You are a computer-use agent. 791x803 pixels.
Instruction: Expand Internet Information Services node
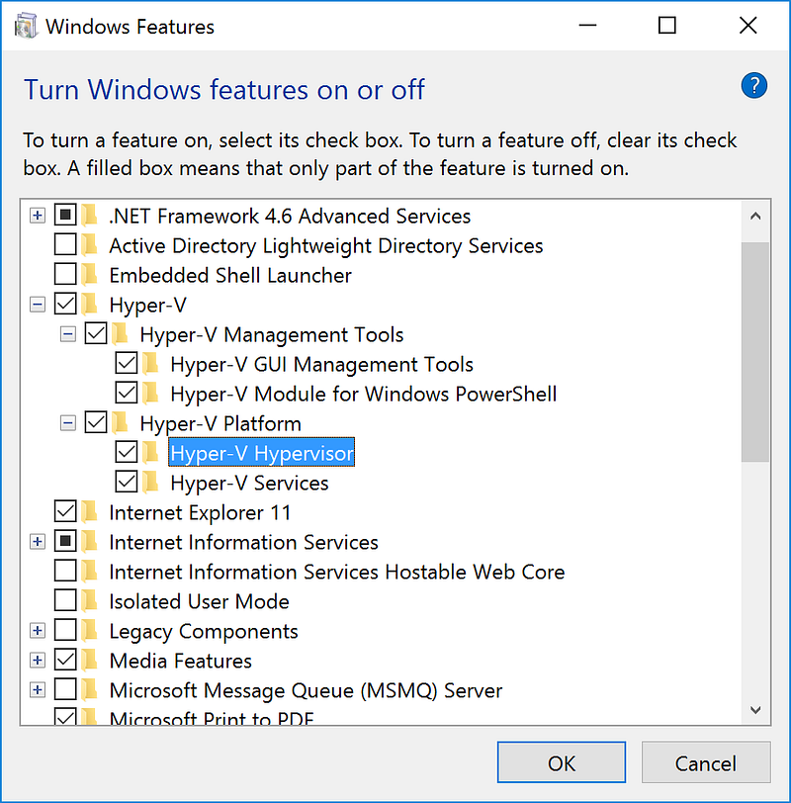pyautogui.click(x=38, y=542)
